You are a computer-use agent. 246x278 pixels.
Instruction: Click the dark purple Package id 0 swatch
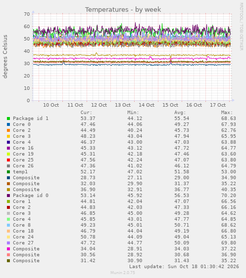click(x=8, y=196)
